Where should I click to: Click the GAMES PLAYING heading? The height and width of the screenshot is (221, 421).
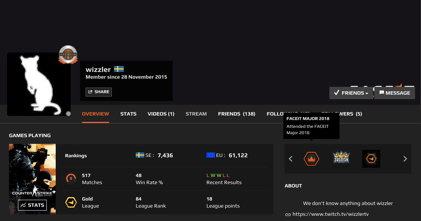pos(30,135)
